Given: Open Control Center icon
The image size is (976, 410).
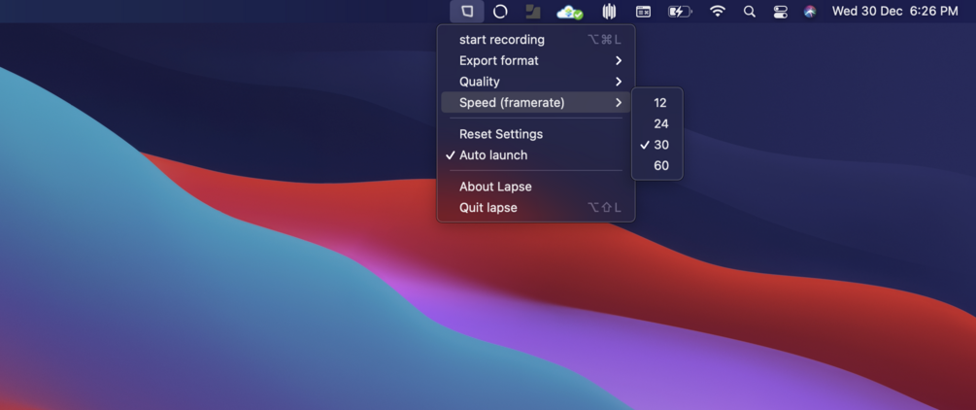Looking at the screenshot, I should point(780,12).
